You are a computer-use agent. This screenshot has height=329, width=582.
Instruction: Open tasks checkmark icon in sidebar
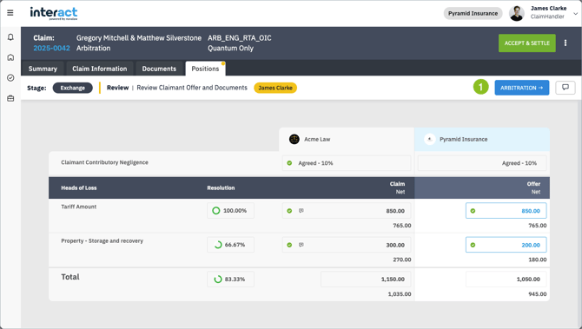(x=10, y=78)
